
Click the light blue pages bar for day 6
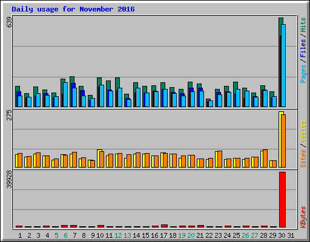(65, 94)
